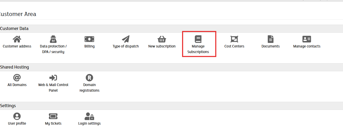The image size is (343, 134).
Task: Click the Cost Centers icon
Action: coord(234,39)
